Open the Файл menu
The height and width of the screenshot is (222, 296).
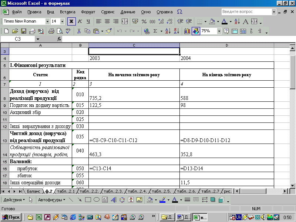click(x=17, y=12)
